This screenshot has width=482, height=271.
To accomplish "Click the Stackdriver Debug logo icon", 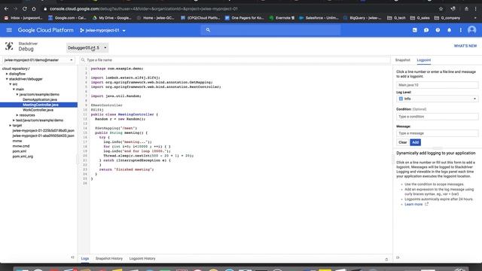I will [9, 47].
